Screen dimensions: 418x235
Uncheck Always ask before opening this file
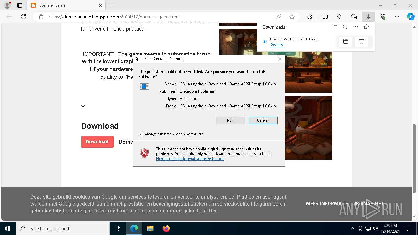coord(141,134)
